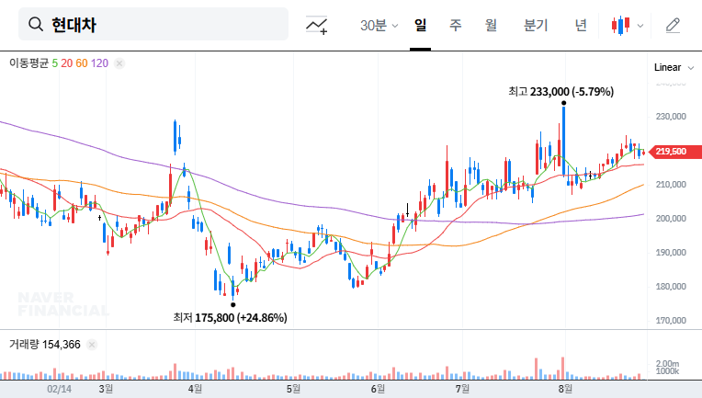Click the 120-day moving average label

point(99,63)
